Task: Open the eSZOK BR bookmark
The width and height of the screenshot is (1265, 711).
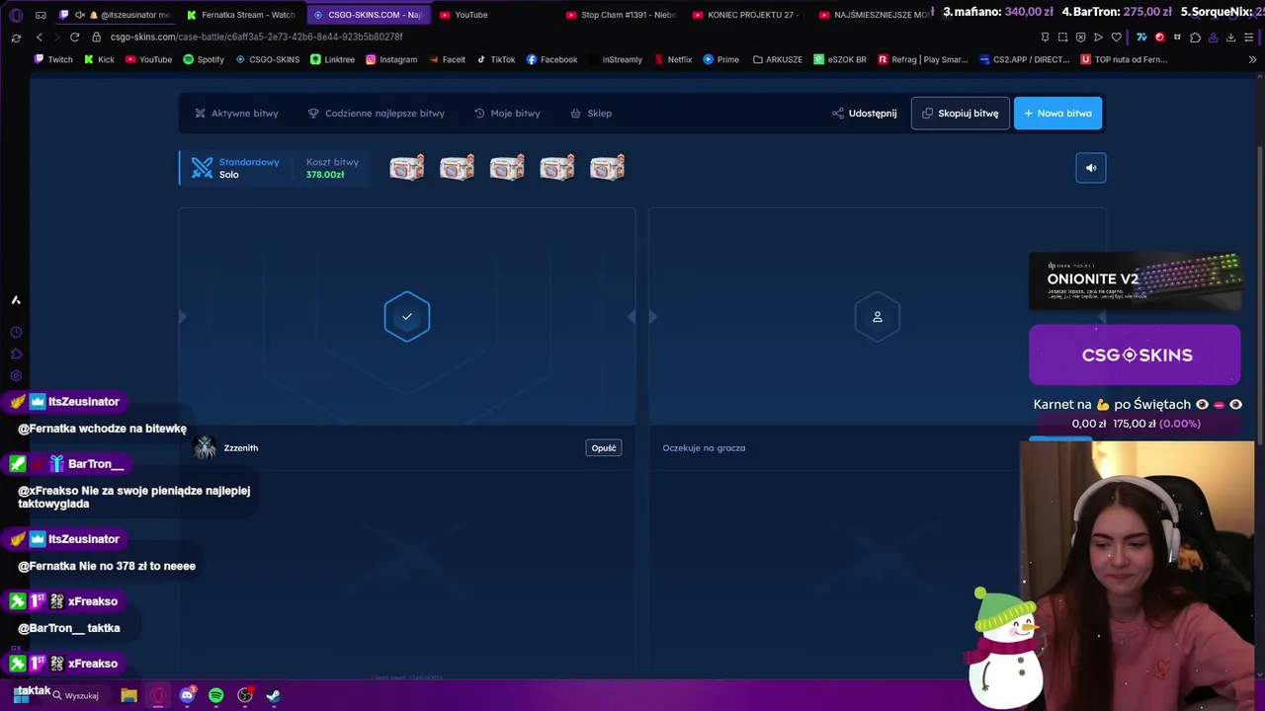Action: click(x=840, y=59)
